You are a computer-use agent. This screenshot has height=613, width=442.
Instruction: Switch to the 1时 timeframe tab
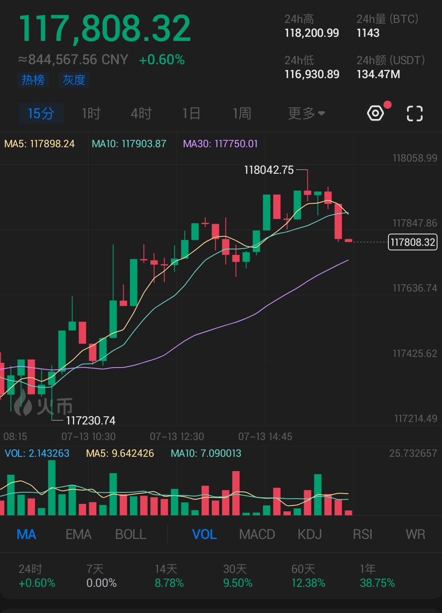pyautogui.click(x=91, y=113)
